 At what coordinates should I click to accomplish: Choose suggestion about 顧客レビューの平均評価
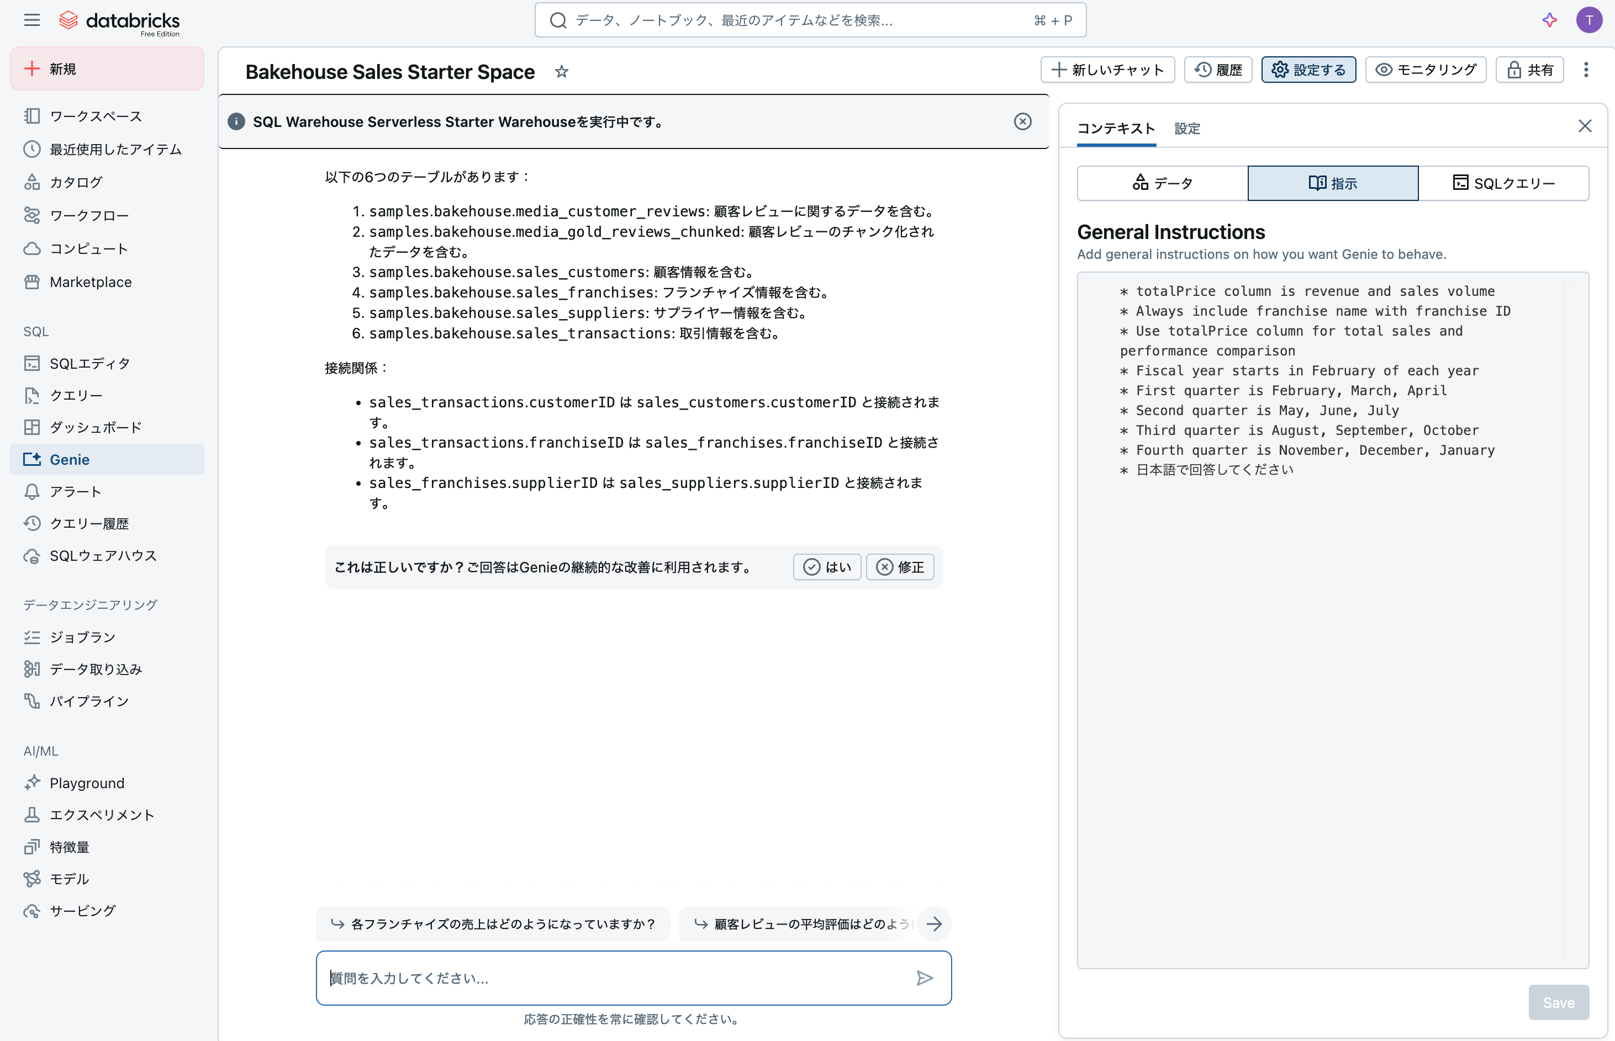[799, 924]
